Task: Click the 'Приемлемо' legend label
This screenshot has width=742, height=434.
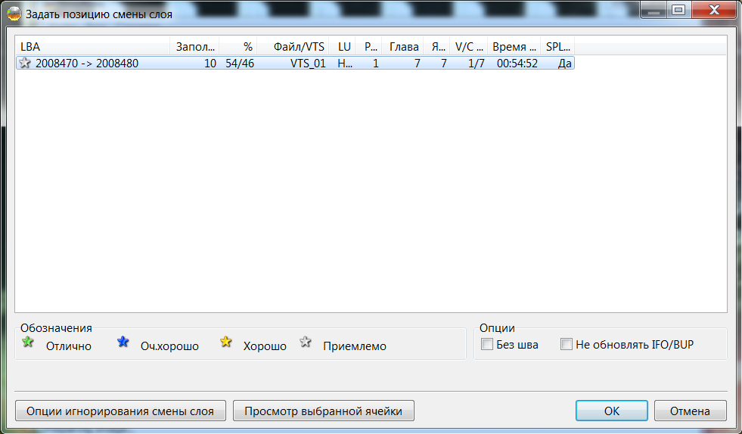Action: (x=355, y=346)
